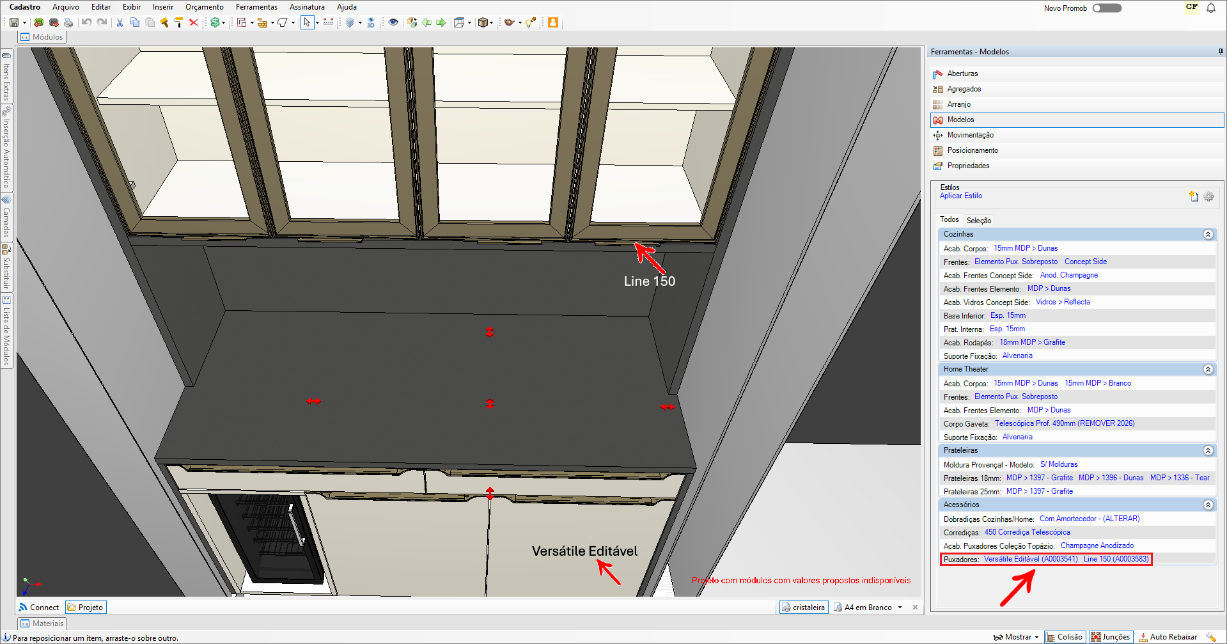Toggle the Novo Promob switch

click(x=1107, y=8)
